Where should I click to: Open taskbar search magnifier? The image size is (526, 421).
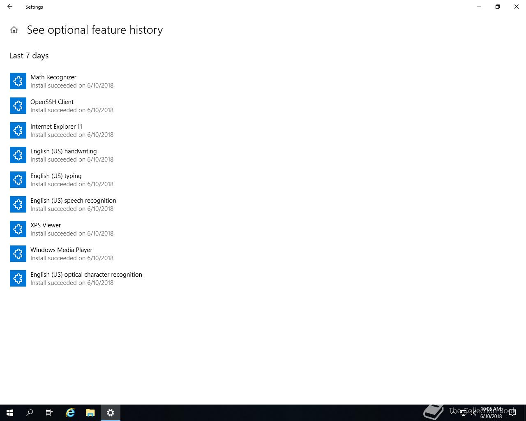pyautogui.click(x=30, y=413)
